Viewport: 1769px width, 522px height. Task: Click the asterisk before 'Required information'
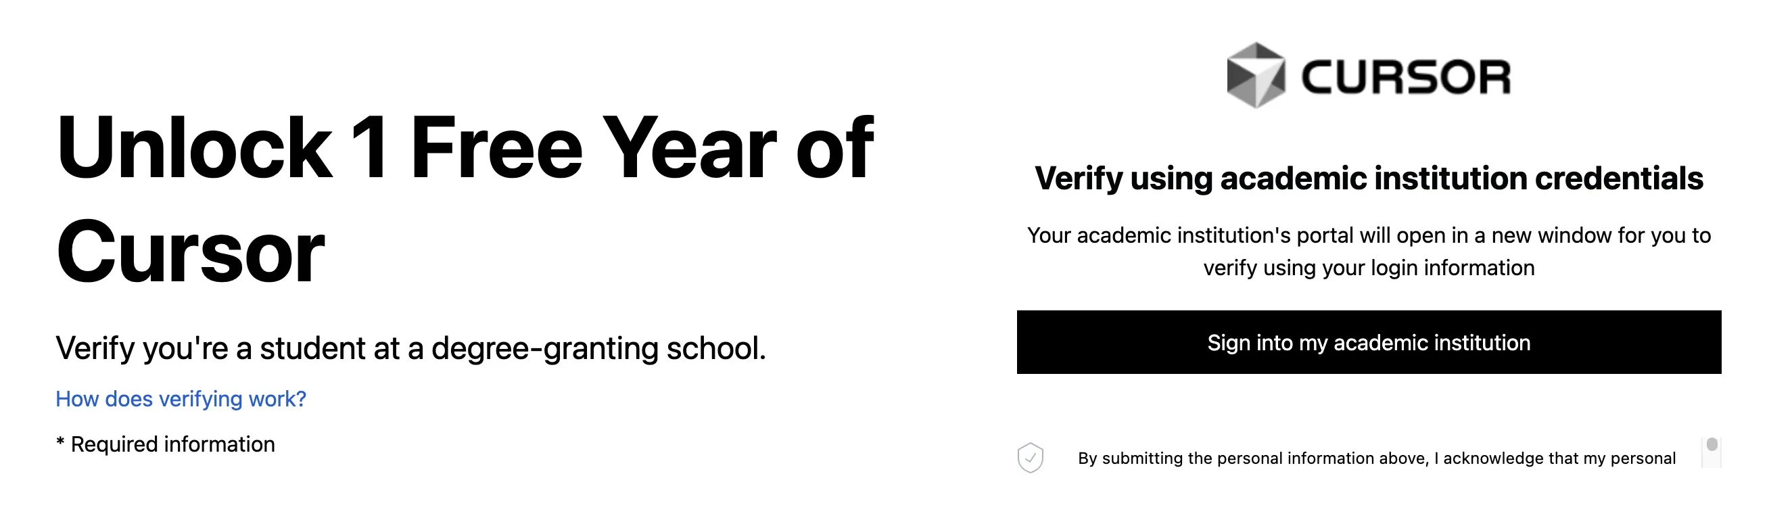pos(60,442)
